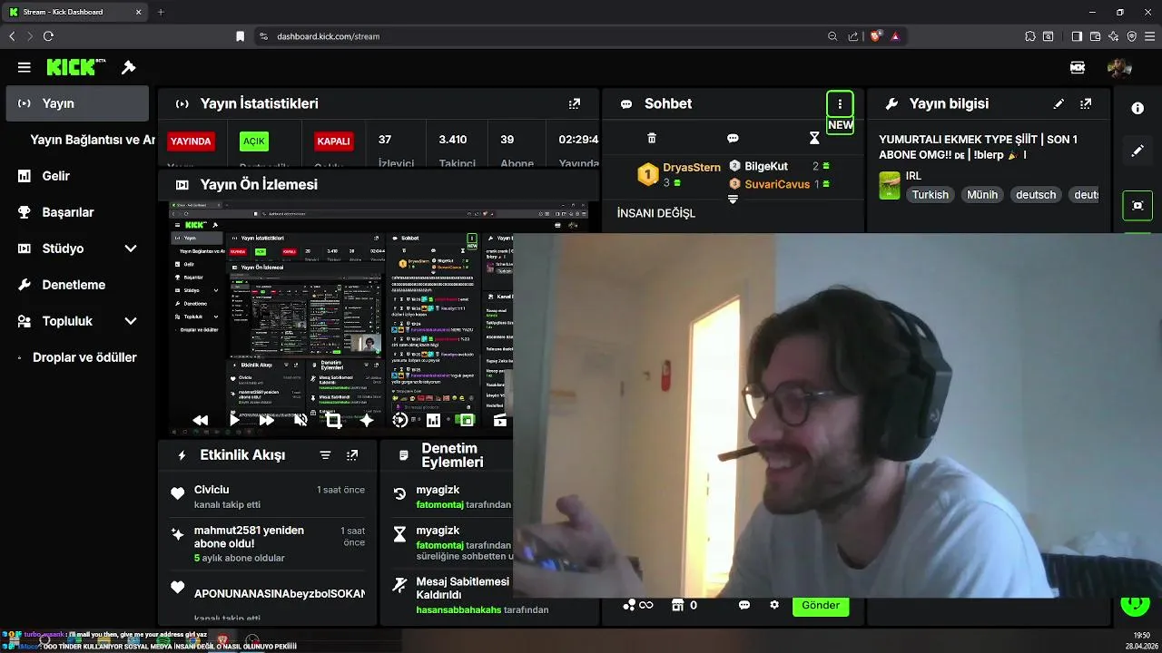Click Civiciu follower event row
The height and width of the screenshot is (653, 1162).
pyautogui.click(x=268, y=497)
